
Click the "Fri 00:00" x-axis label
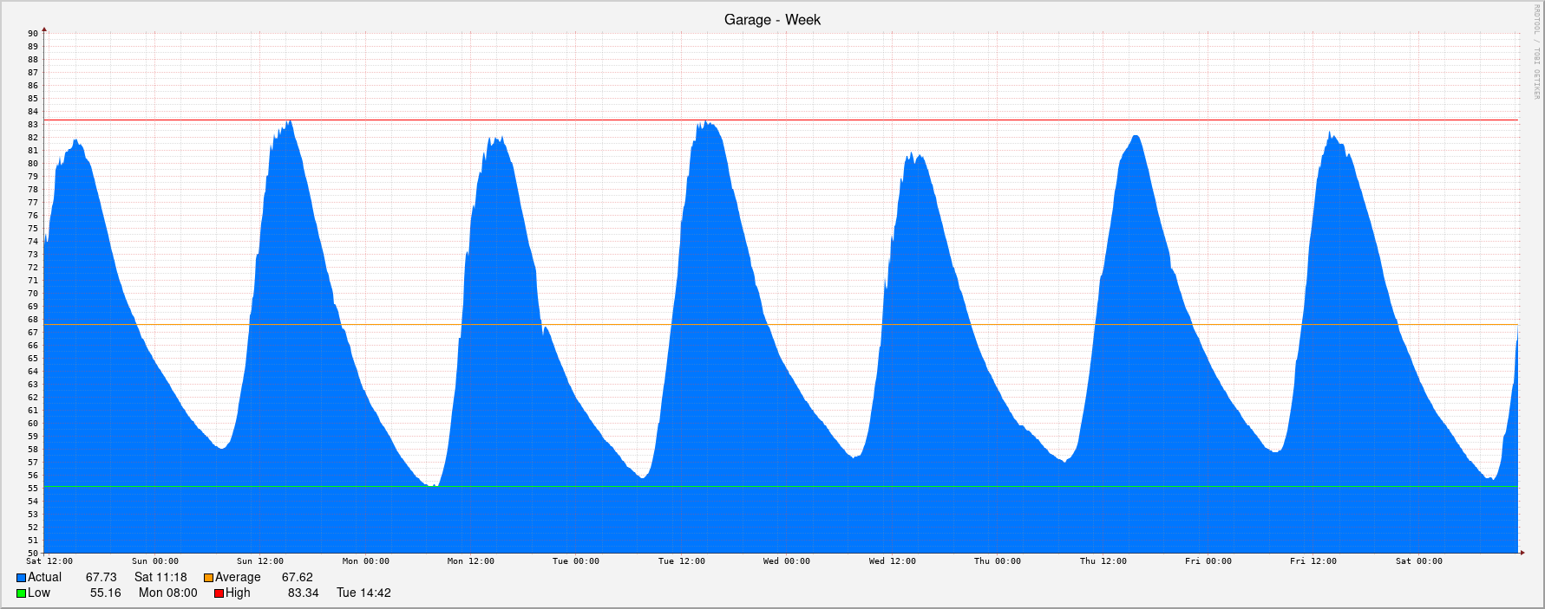tap(1208, 561)
